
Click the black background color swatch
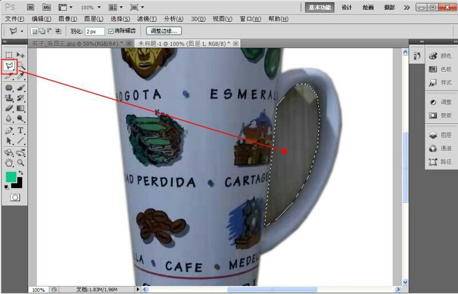click(18, 185)
